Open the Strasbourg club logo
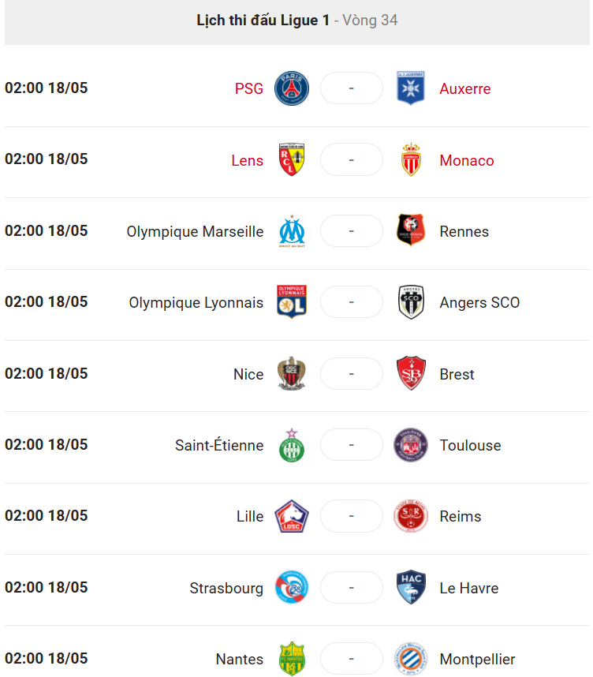 pos(292,587)
